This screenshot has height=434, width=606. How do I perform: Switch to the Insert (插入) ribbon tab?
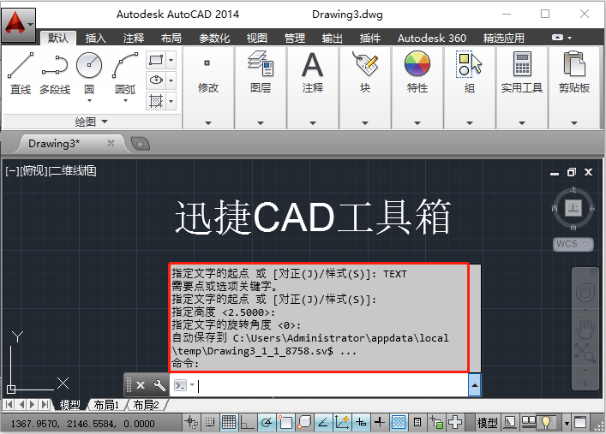click(95, 39)
